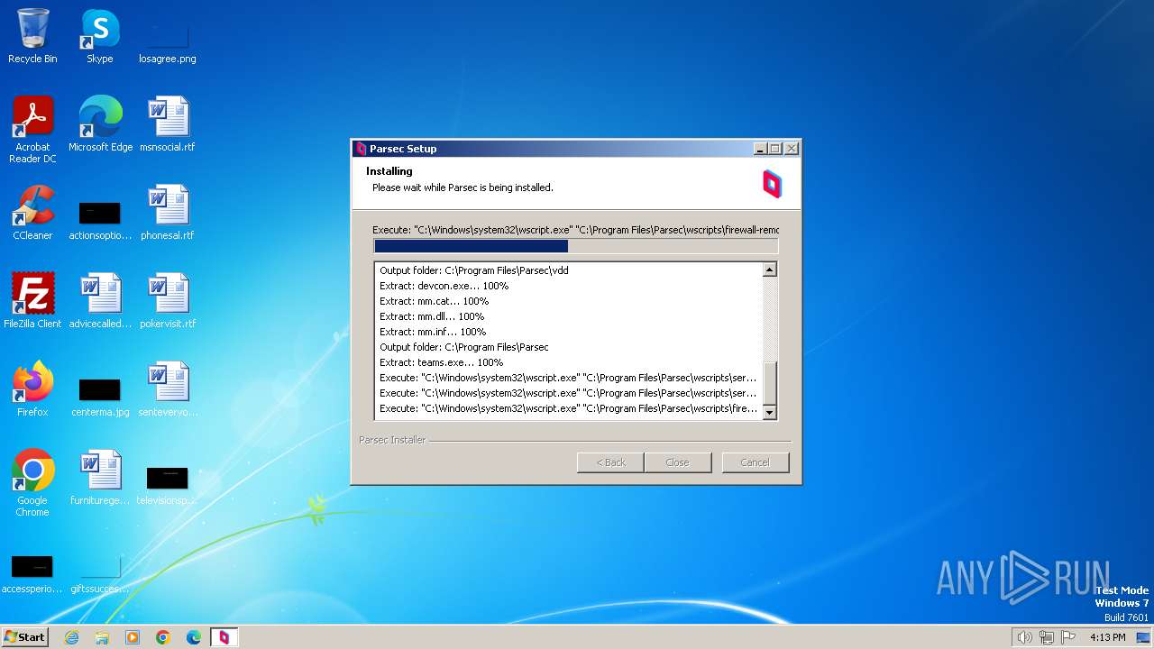Open Chrome from the taskbar
The height and width of the screenshot is (649, 1154).
[x=163, y=637]
